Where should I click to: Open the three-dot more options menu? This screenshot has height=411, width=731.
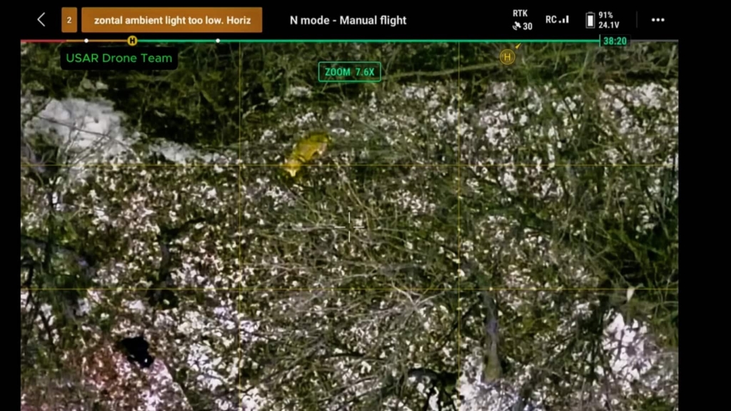click(x=657, y=20)
